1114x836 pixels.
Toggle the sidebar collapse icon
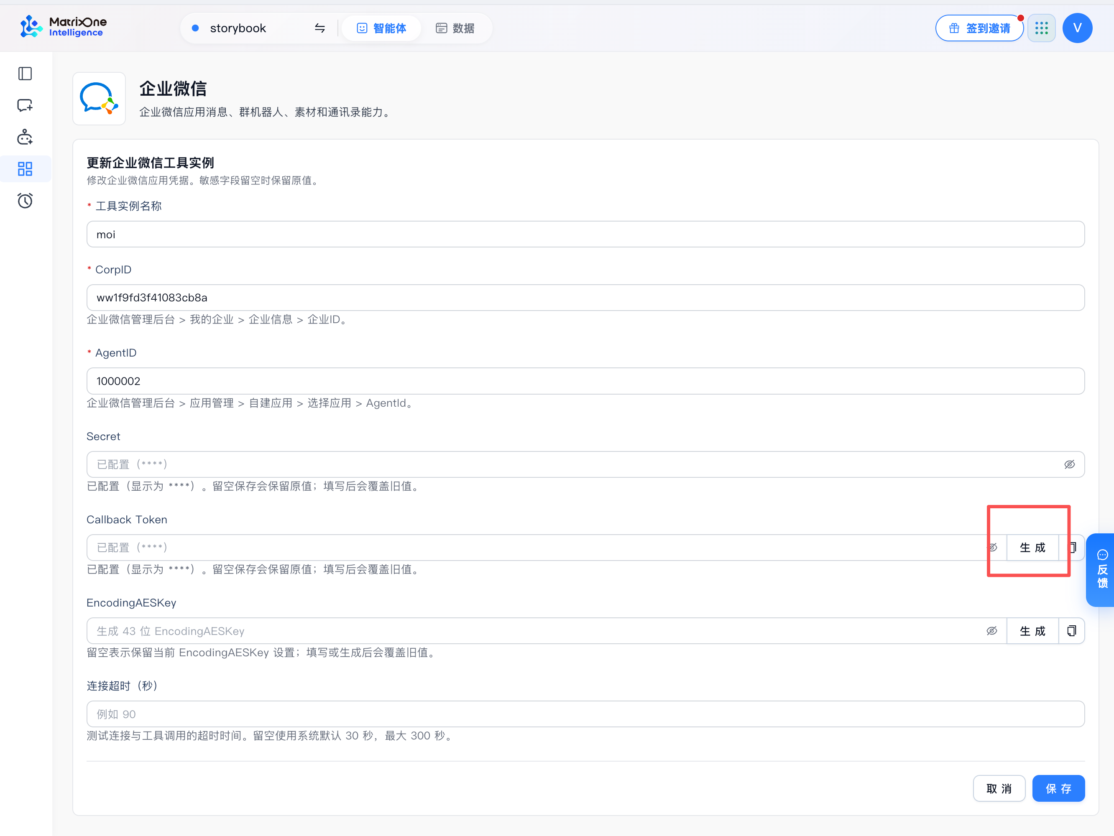25,74
